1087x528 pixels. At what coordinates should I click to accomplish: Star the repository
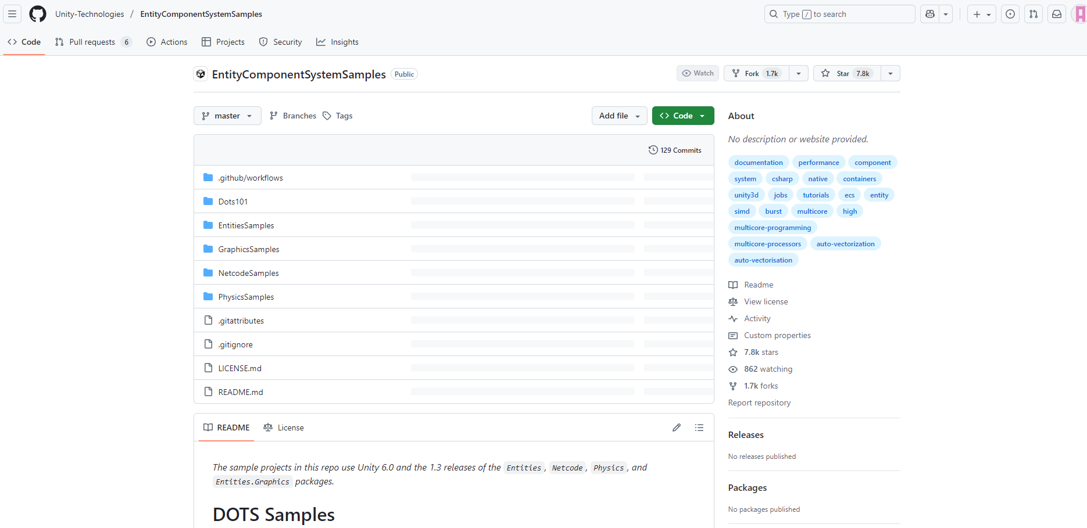[847, 73]
